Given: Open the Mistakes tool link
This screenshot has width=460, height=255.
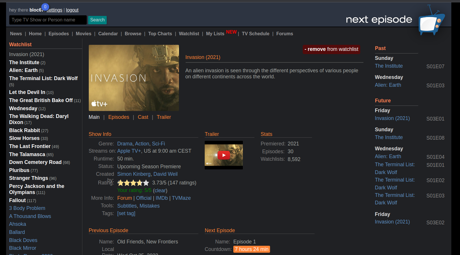Looking at the screenshot, I should coord(149,206).
